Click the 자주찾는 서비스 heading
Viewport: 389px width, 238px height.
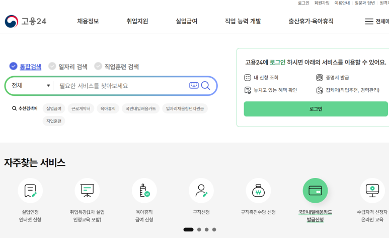pos(35,163)
